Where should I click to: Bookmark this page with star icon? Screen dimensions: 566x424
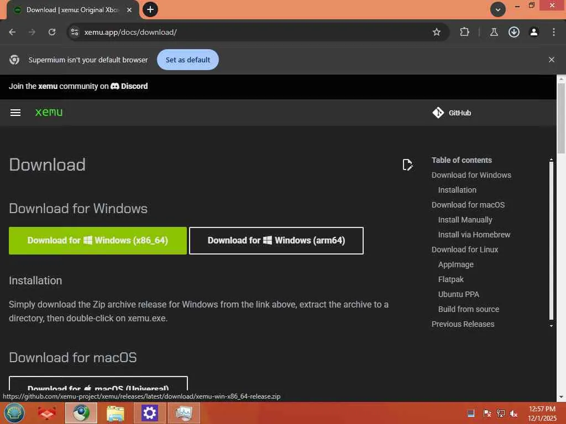pos(437,32)
